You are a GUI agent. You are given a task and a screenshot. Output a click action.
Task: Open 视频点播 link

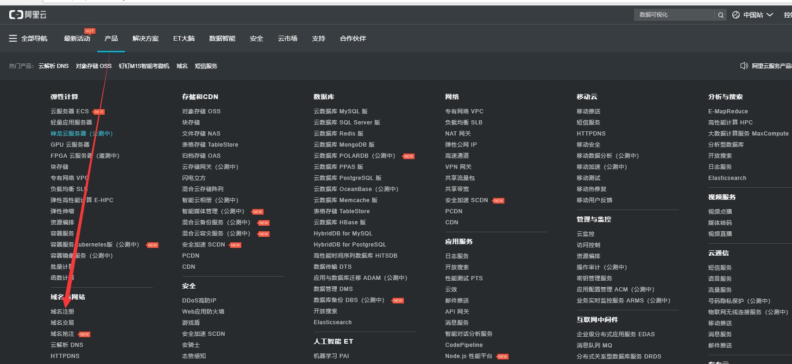[x=720, y=212]
